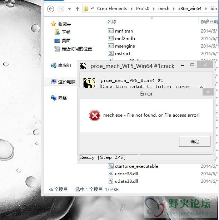
Task: Click the star icon next to 收藏夹
Action: (53, 24)
